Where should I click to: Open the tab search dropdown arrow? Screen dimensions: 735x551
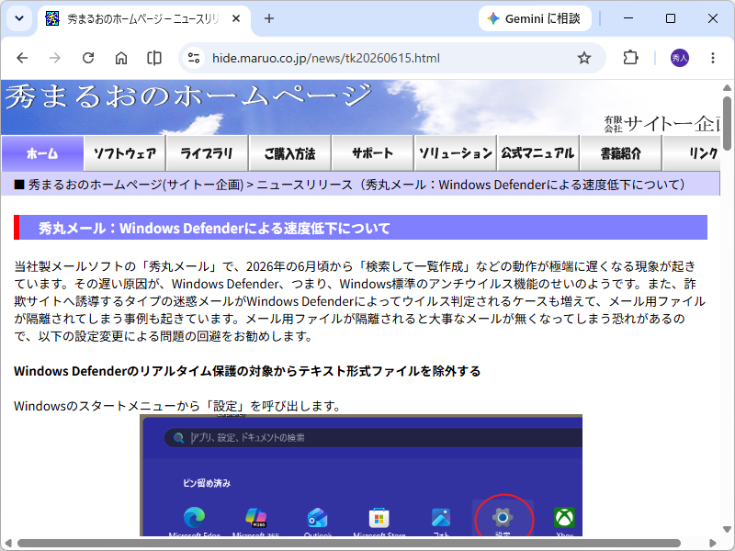[19, 18]
